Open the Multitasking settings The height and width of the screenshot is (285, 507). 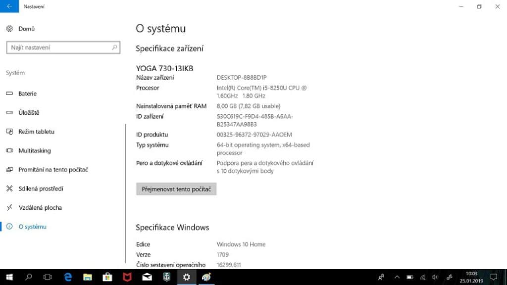pos(28,150)
